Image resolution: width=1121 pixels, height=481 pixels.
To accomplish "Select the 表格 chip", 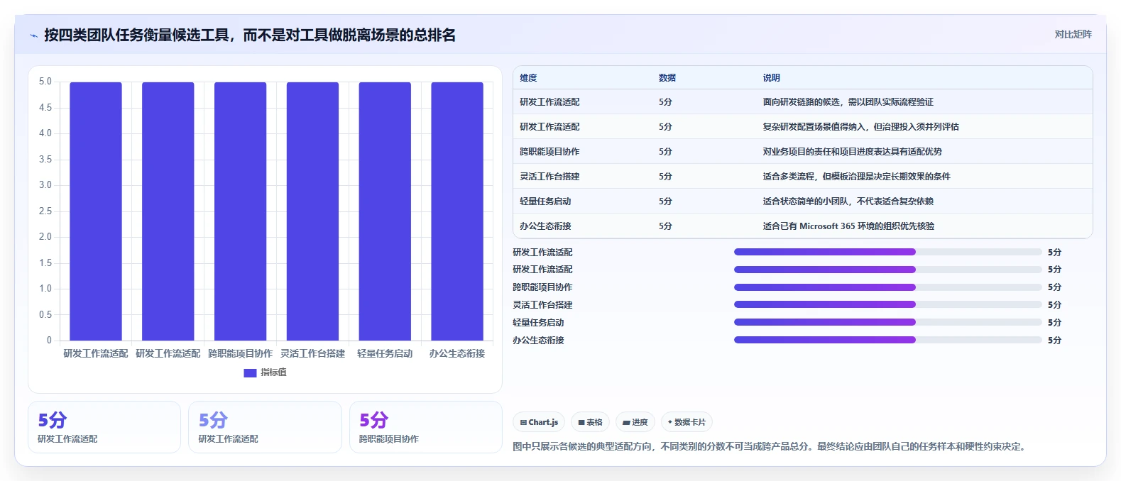I will 590,422.
